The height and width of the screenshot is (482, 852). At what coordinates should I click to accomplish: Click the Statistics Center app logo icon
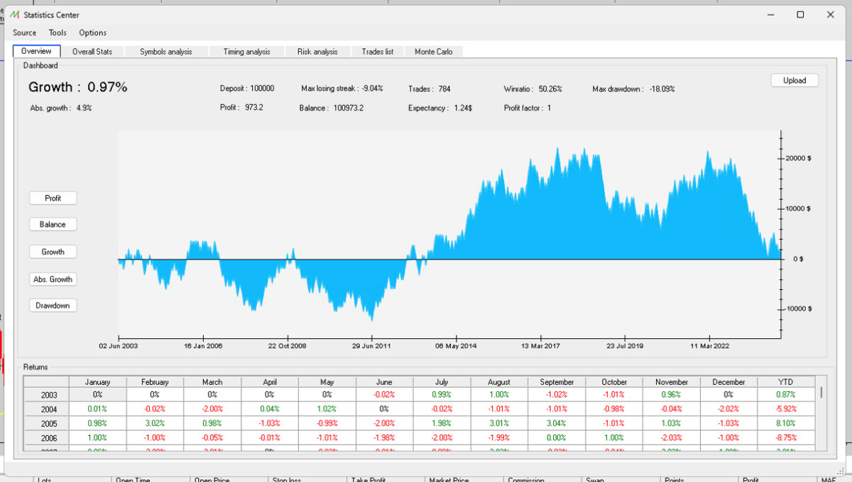coord(15,15)
